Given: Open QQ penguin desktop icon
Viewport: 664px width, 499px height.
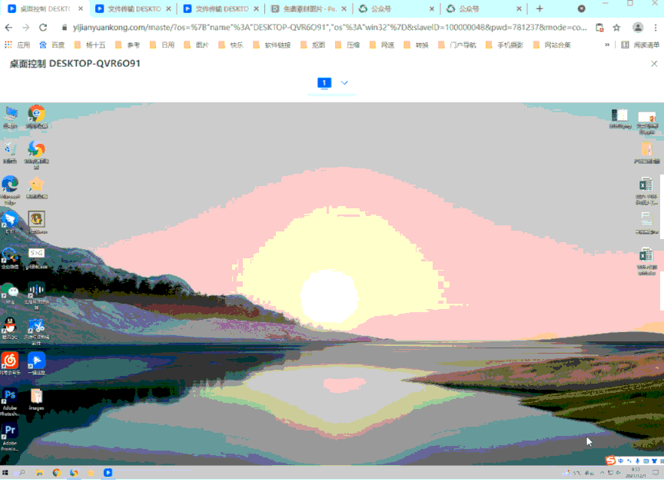Looking at the screenshot, I should click(x=10, y=324).
